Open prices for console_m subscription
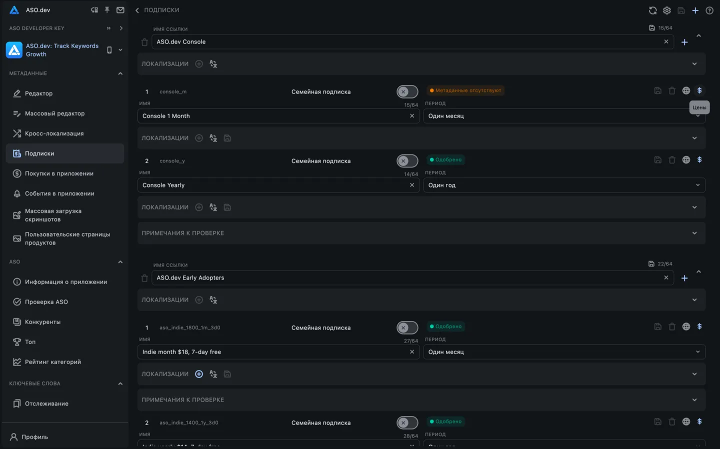Screen dimensions: 720x449 699,90
